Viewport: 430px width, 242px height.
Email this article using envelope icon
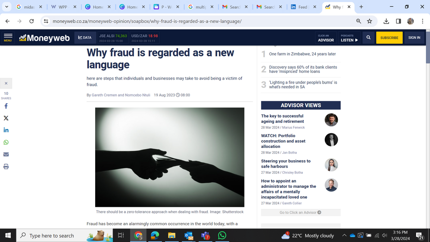tap(6, 155)
